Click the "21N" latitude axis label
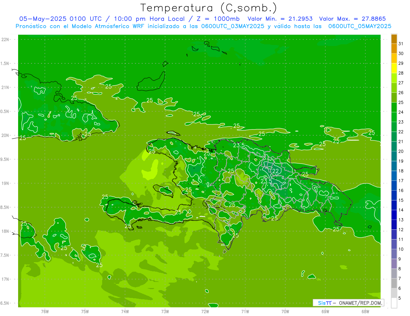Screen dimensions: 410x316 tap(5, 88)
